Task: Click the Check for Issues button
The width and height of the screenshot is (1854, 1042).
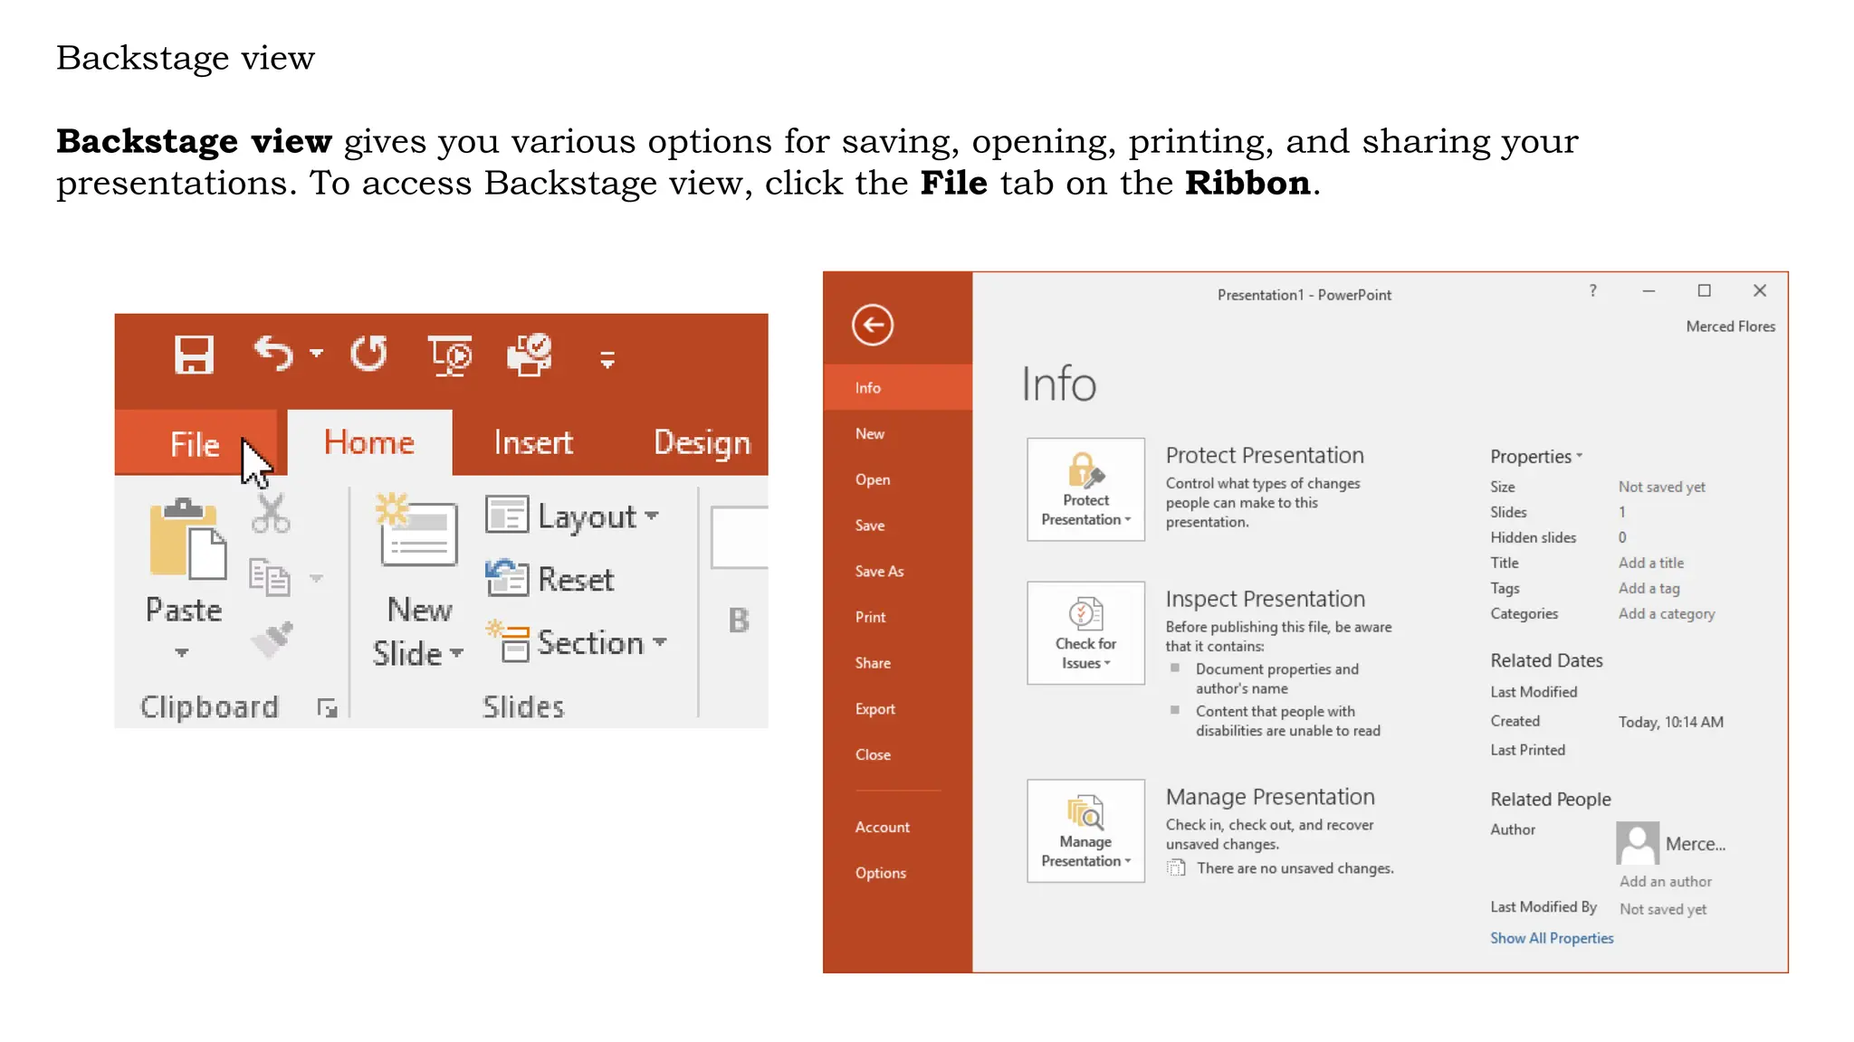Action: 1085,633
